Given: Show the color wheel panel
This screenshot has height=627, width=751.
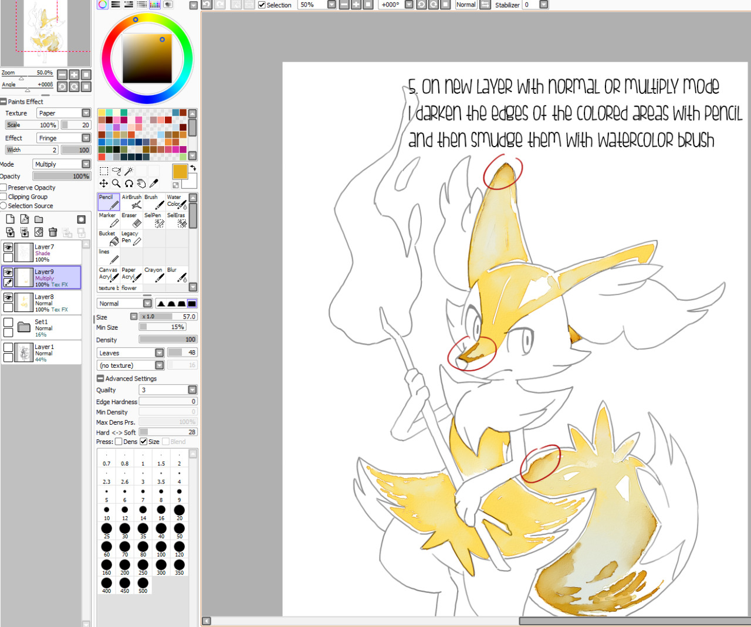Looking at the screenshot, I should click(103, 5).
